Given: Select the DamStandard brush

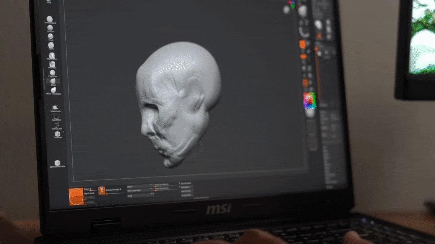Looking at the screenshot, I should click(x=50, y=20).
